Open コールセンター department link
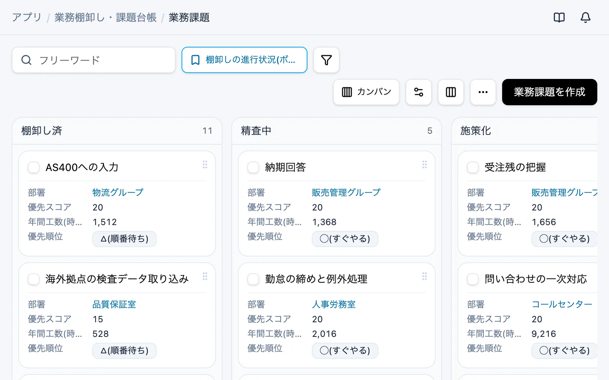The image size is (609, 380). pyautogui.click(x=562, y=304)
